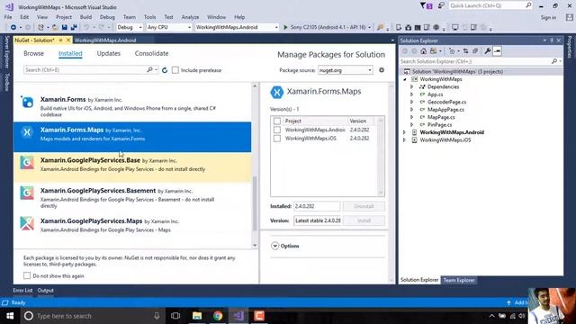The height and width of the screenshot is (324, 576).
Task: Toggle the Project header select-all checkbox
Action: click(x=277, y=121)
